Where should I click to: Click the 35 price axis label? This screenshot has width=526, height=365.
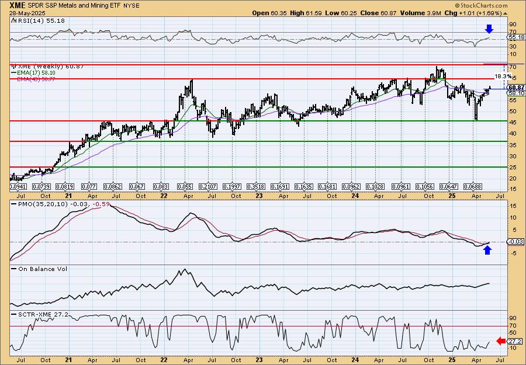click(513, 145)
